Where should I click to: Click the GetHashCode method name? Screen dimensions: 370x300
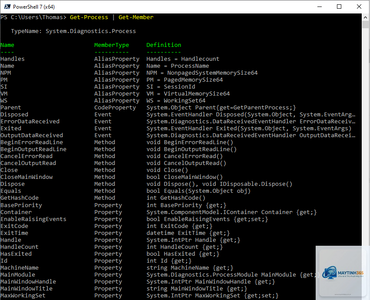(20, 198)
